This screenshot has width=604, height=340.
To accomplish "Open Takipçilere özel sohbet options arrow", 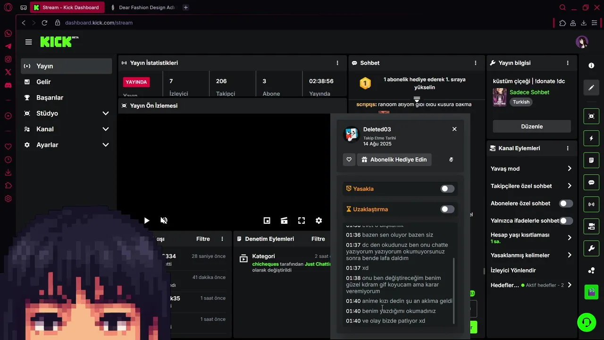I will (x=570, y=186).
